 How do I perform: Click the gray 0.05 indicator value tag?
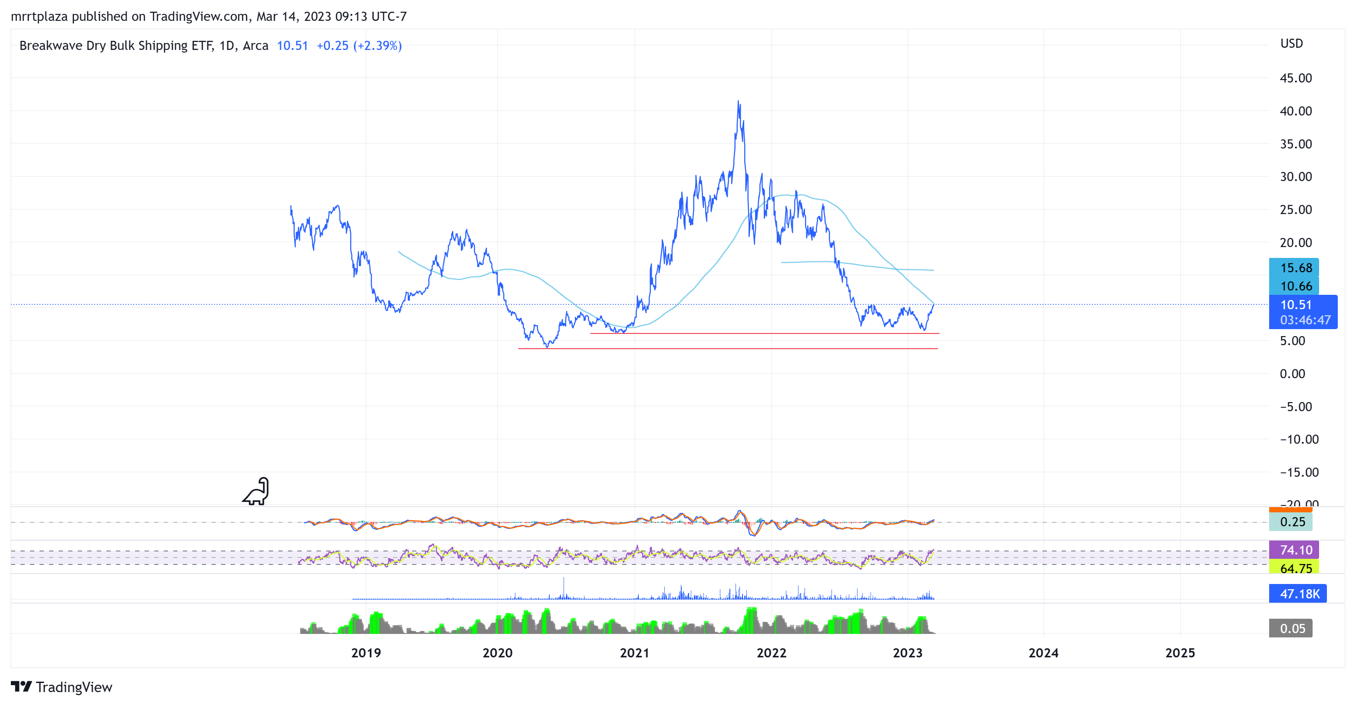click(x=1292, y=628)
